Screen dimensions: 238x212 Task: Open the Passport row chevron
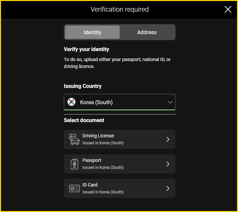(168, 164)
